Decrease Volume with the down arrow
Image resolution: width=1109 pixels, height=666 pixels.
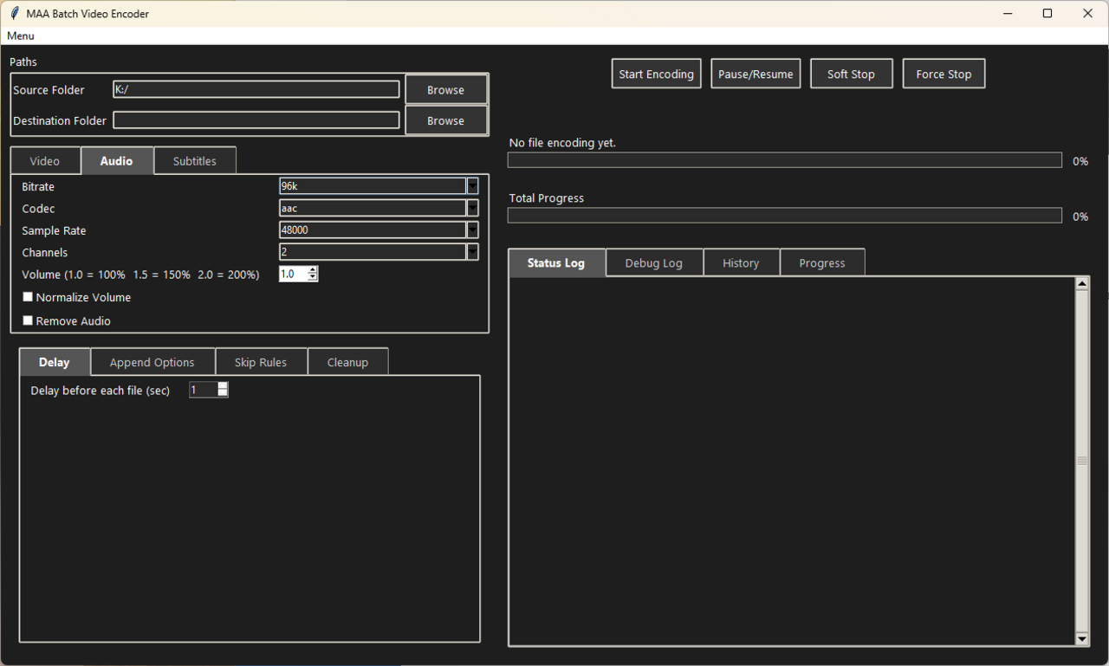(x=313, y=277)
